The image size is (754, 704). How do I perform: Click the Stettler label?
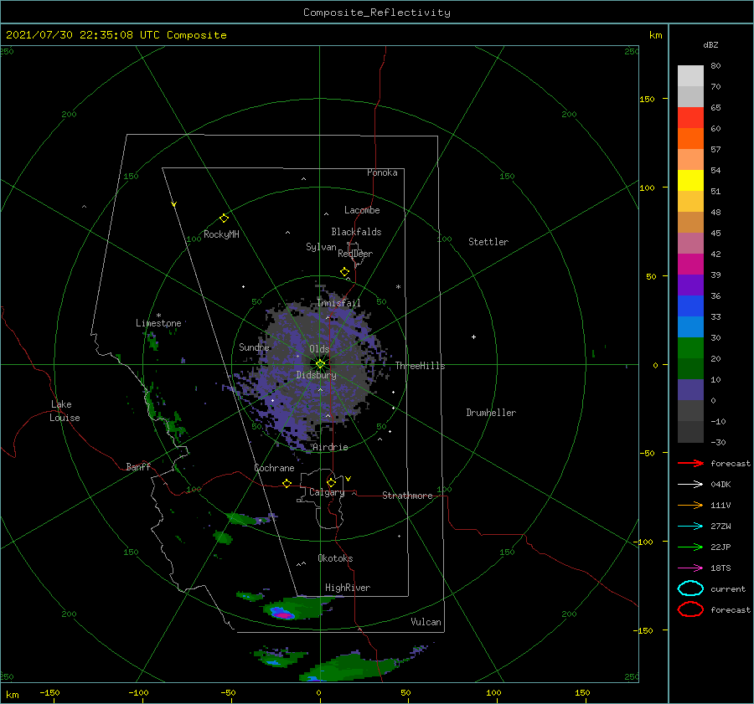[488, 242]
